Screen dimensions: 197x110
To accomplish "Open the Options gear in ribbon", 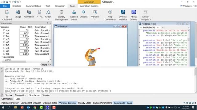I will [x=84, y=12].
